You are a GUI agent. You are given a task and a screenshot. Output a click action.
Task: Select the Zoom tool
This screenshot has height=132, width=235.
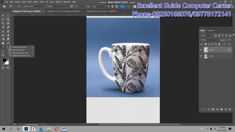click(x=3, y=55)
